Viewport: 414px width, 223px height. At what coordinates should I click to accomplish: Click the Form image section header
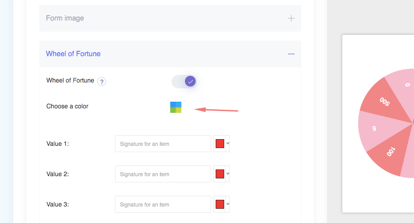coord(65,18)
